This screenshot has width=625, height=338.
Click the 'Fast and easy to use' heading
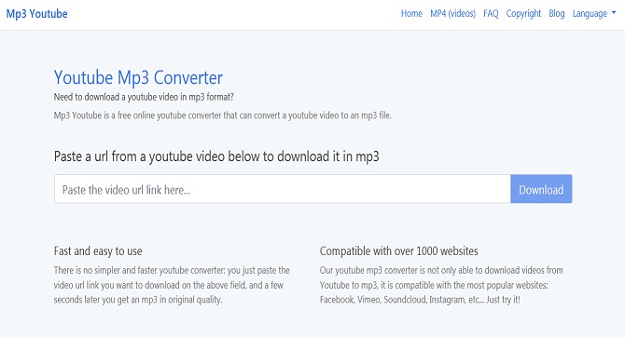point(98,251)
